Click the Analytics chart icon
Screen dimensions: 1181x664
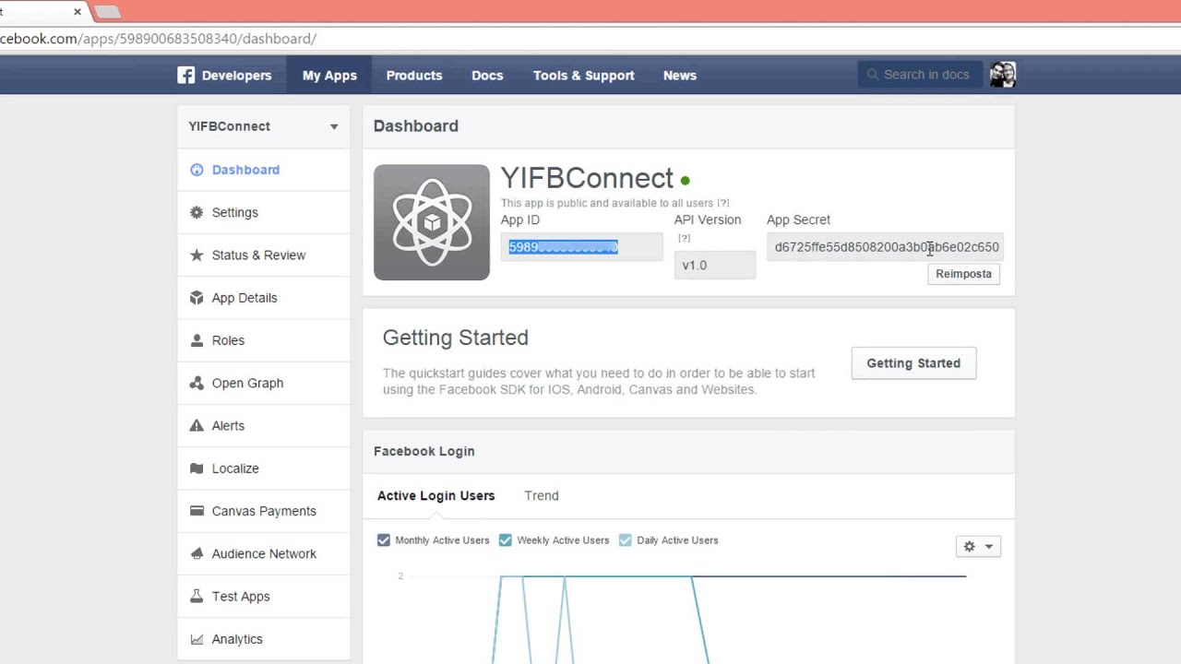(x=197, y=639)
